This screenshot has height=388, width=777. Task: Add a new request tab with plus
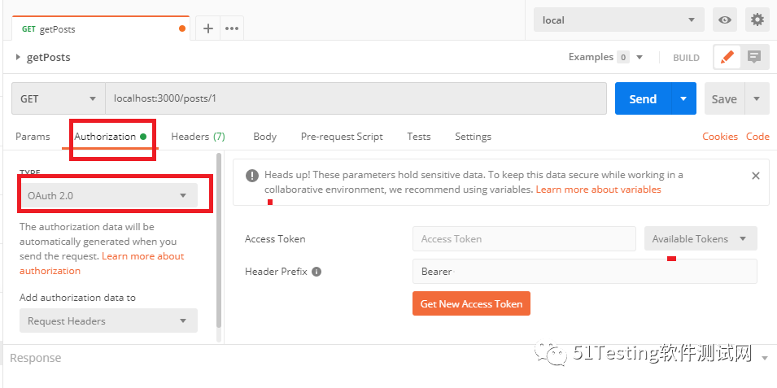(208, 28)
